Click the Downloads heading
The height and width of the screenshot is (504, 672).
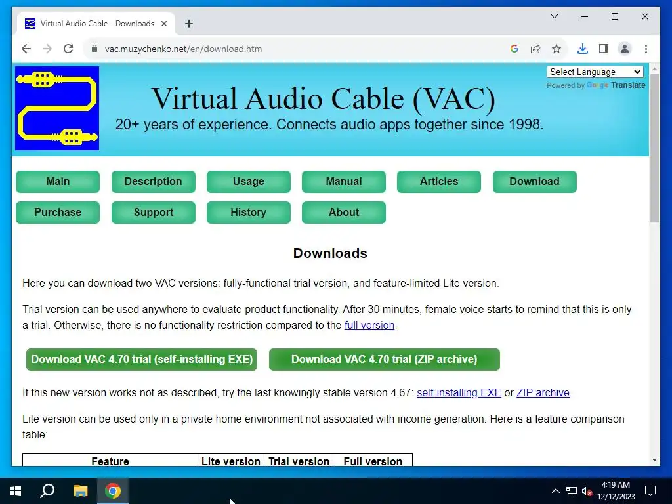(x=330, y=253)
